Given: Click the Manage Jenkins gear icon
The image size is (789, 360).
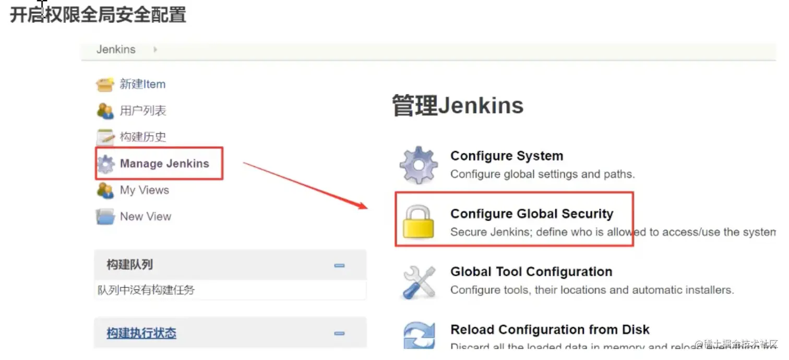Looking at the screenshot, I should [x=105, y=164].
